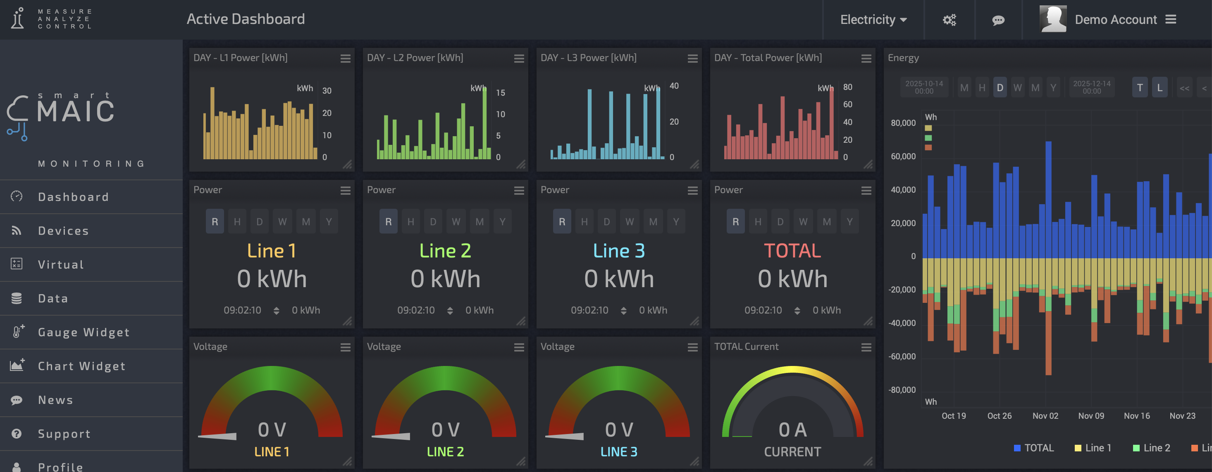Click the Devices sidebar icon

coord(17,231)
